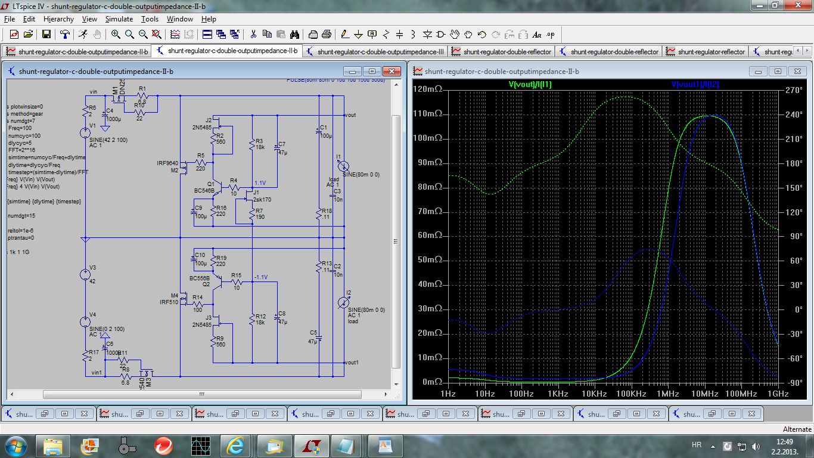The image size is (814, 458).
Task: Open the View menu
Action: [x=89, y=19]
